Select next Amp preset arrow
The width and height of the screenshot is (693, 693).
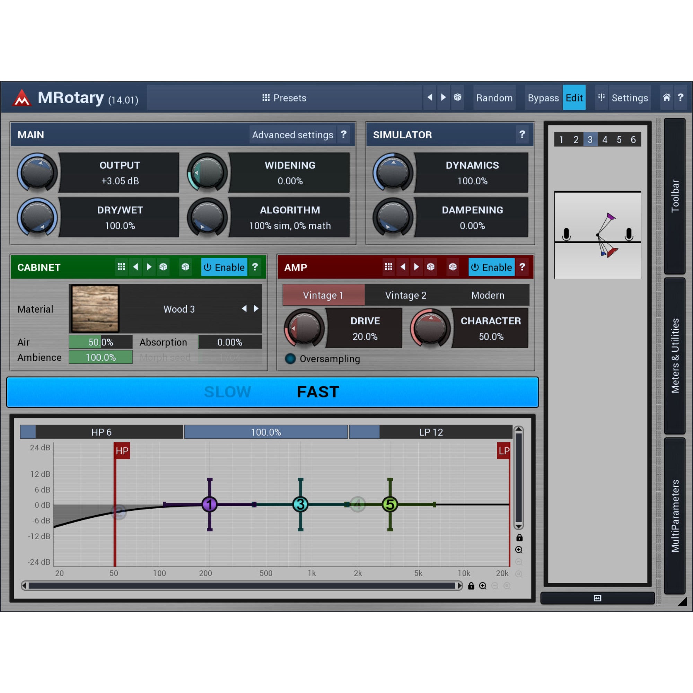[x=416, y=267]
